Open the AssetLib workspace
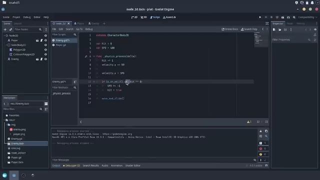Viewport: 320px width, 180px height. click(x=169, y=17)
